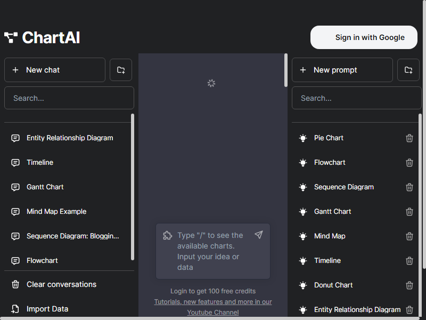Click Import Data
The width and height of the screenshot is (426, 320).
tap(69, 309)
